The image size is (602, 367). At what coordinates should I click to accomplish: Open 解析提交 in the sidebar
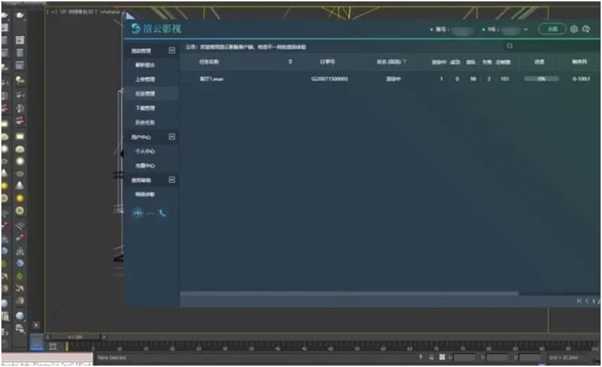click(145, 65)
